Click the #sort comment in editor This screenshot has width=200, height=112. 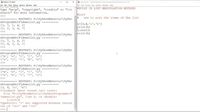point(81,15)
